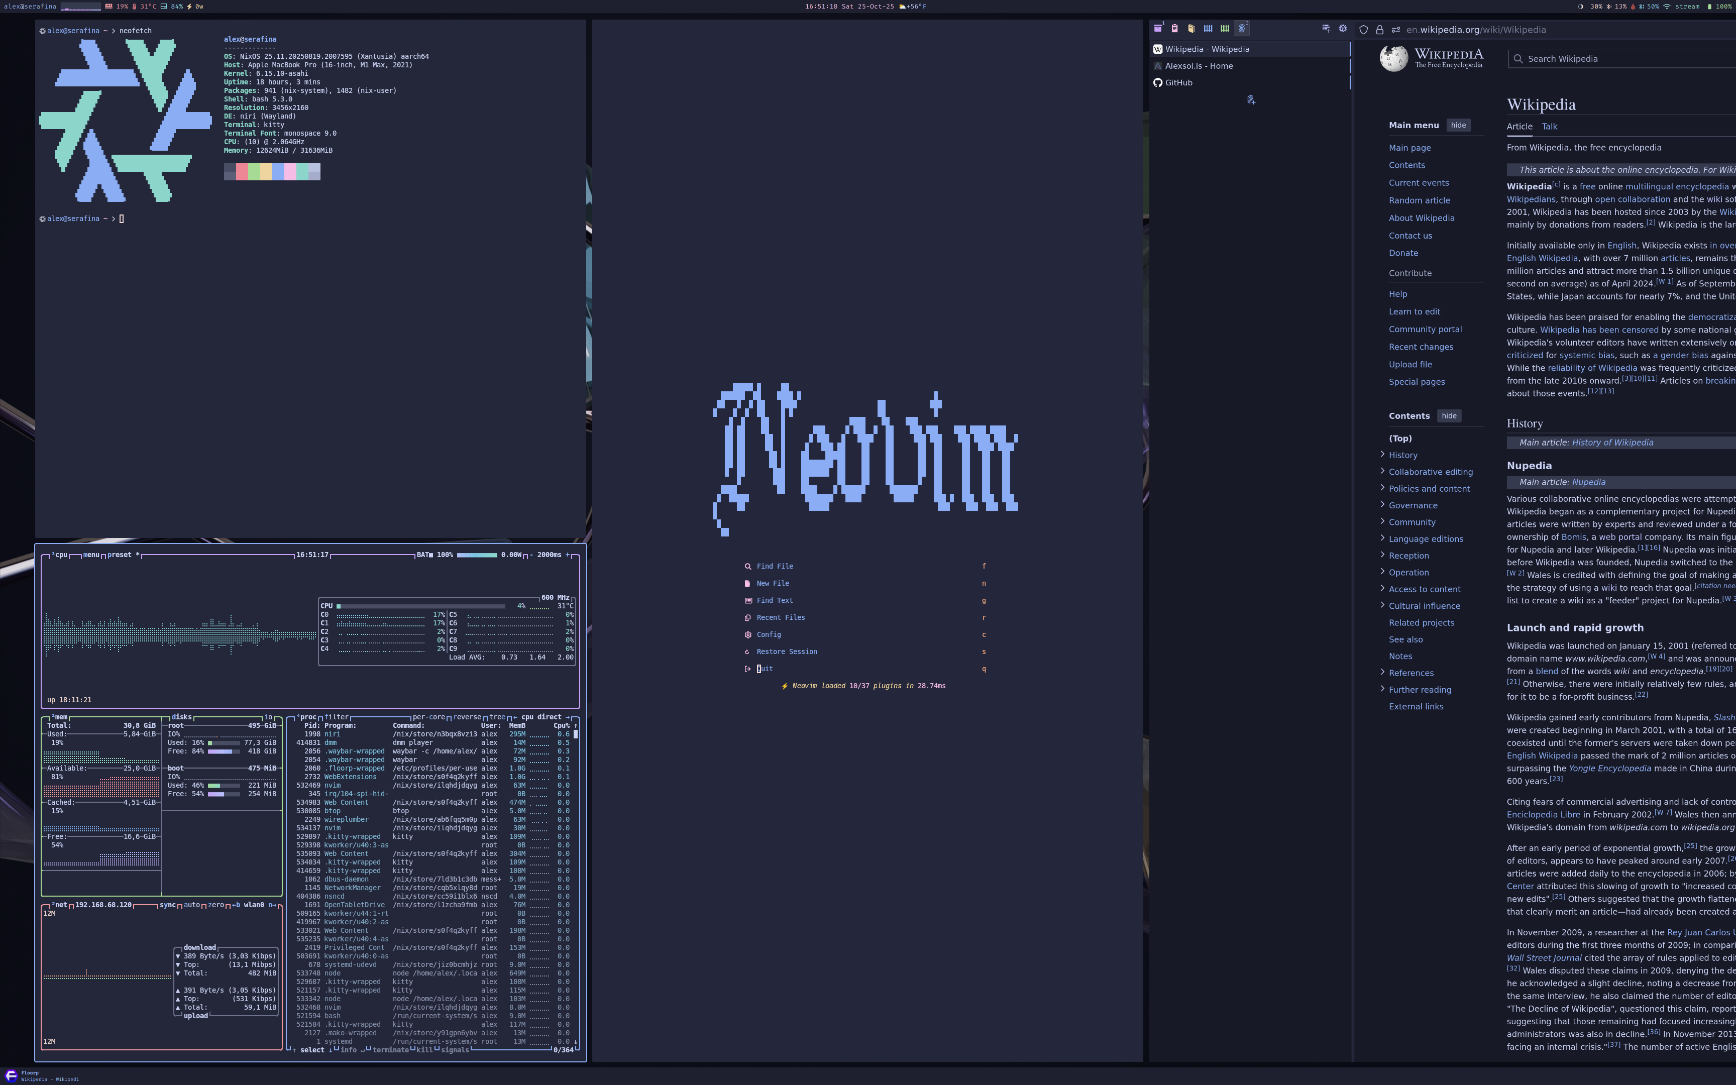
Task: Toggle reverse sorting in btop's proc panel
Action: point(468,716)
